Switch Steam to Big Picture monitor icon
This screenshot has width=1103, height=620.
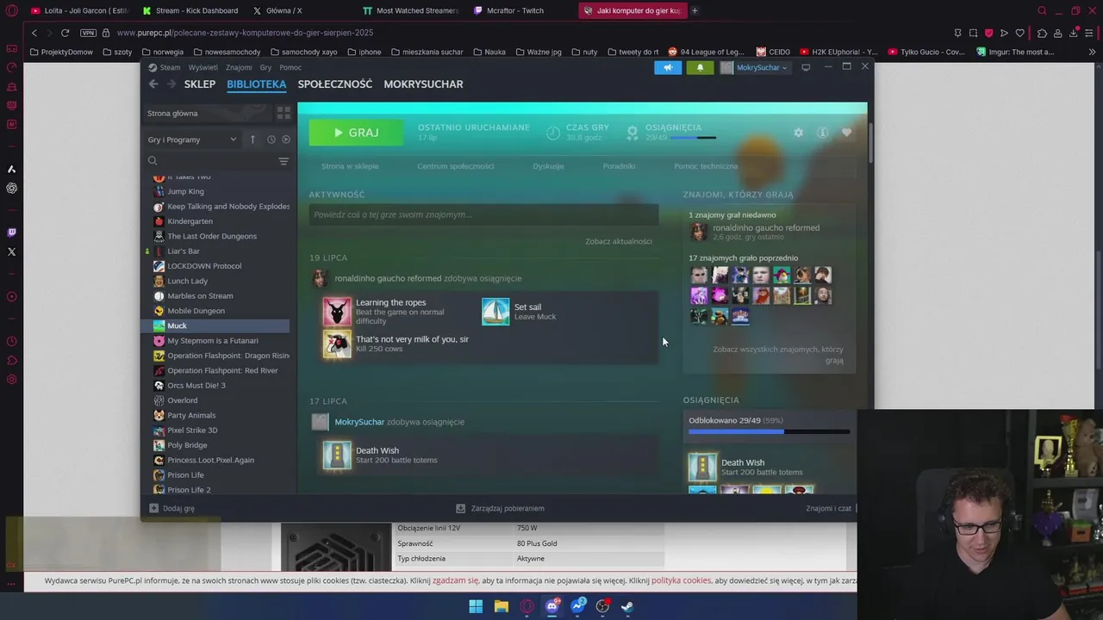806,67
